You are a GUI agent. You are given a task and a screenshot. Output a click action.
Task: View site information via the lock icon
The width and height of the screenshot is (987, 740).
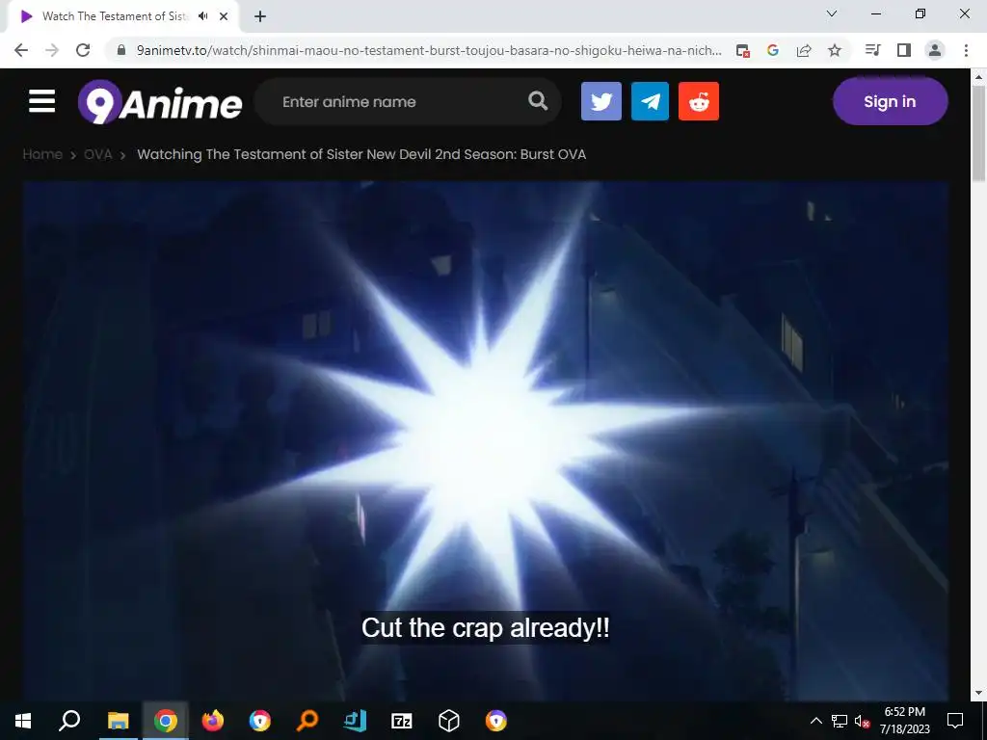(121, 50)
